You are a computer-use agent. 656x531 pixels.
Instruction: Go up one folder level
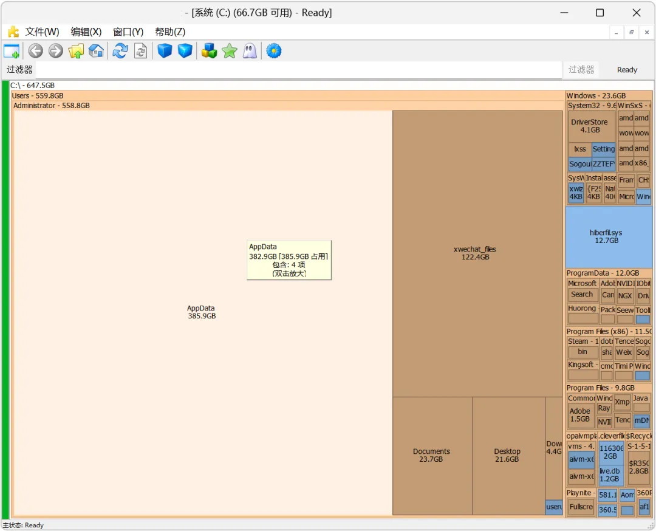pos(76,51)
